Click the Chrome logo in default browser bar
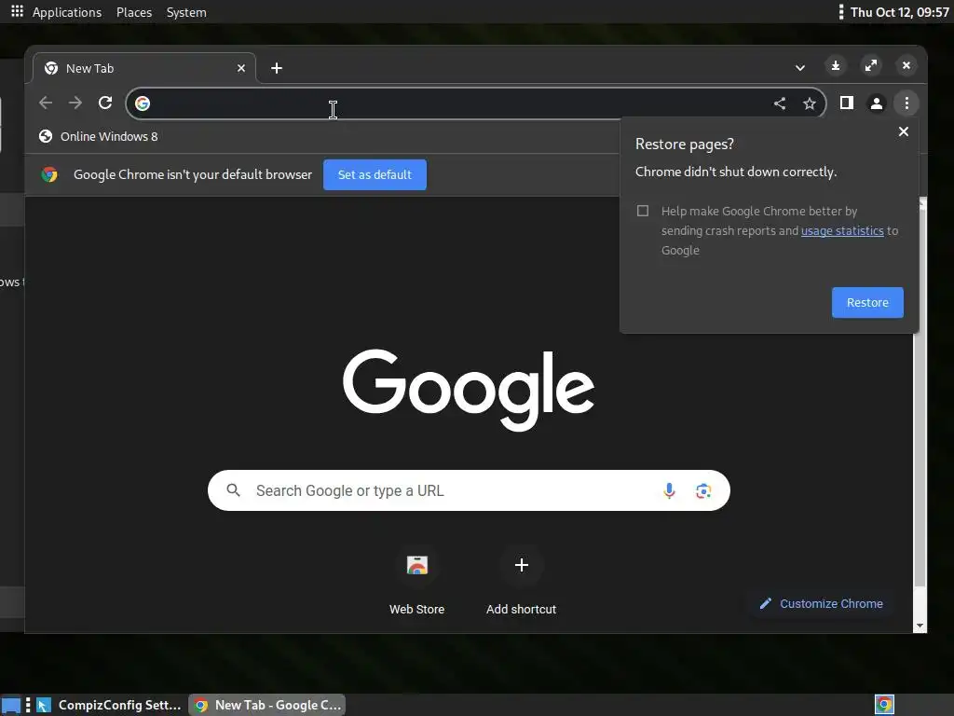 click(49, 174)
